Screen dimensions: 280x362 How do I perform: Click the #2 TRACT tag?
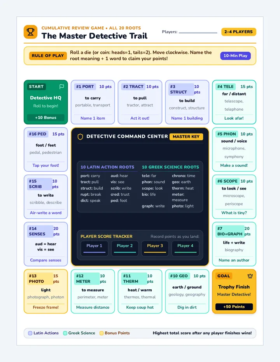[x=133, y=87]
